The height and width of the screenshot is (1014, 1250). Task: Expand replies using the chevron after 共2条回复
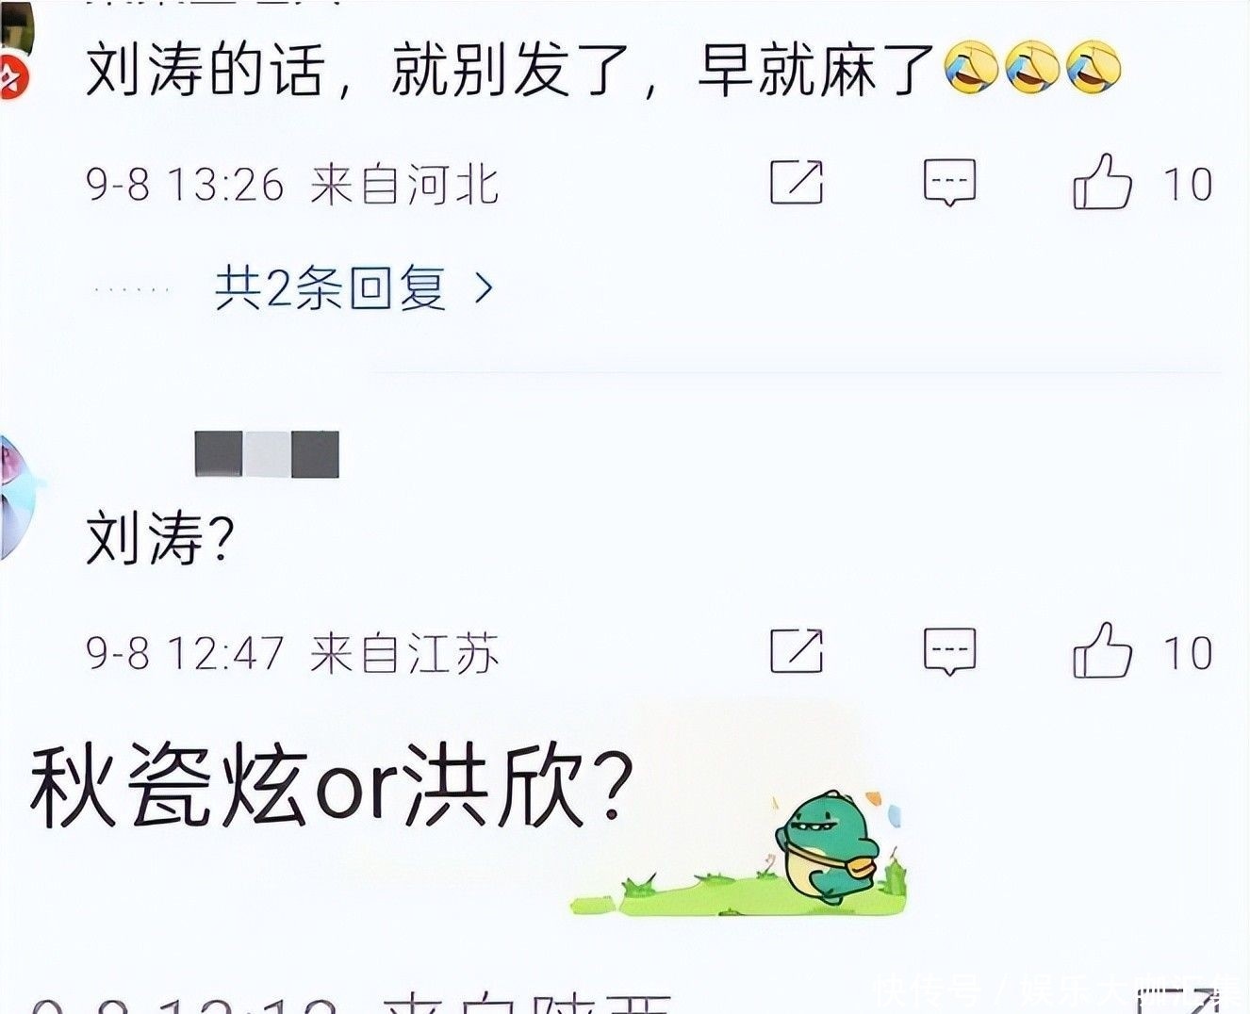(484, 287)
